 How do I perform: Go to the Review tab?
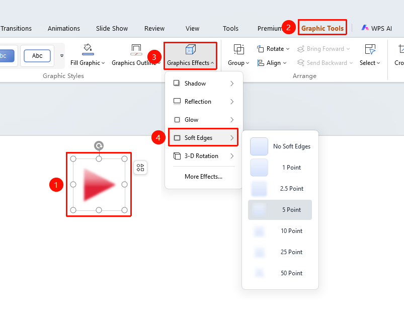coord(154,28)
